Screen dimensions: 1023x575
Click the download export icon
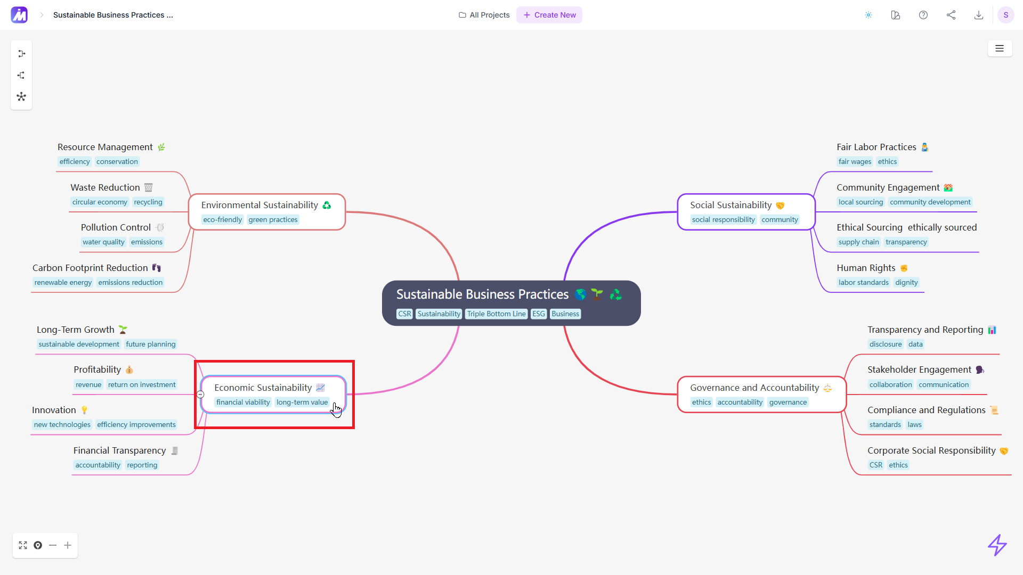(x=979, y=15)
